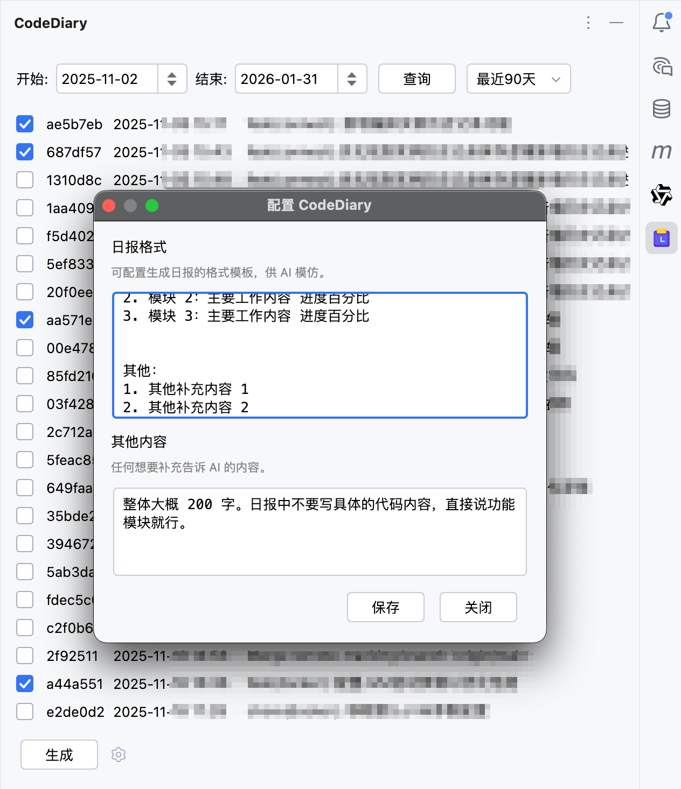Check commit 5ef833 checkbox
Viewport: 681px width, 789px height.
click(x=25, y=264)
